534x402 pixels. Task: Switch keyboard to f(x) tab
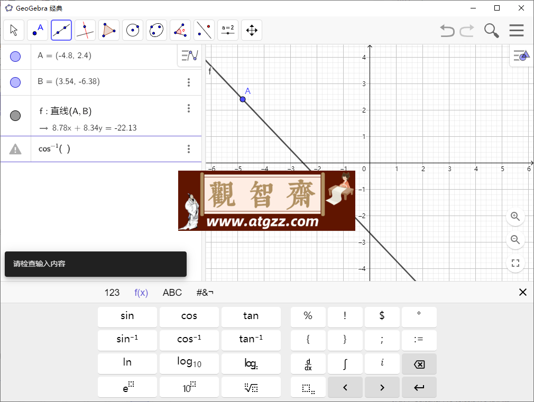tap(141, 293)
